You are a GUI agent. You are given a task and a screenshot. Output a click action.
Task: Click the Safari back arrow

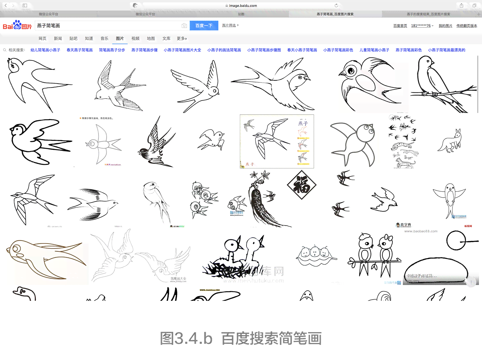pos(6,5)
